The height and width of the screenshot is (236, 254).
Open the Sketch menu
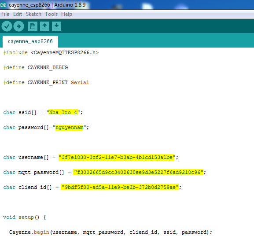pyautogui.click(x=33, y=14)
